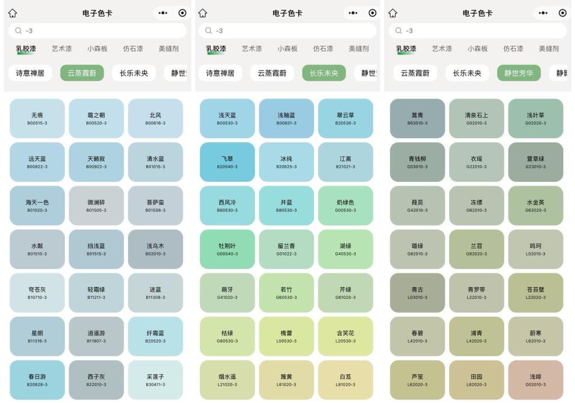Viewport: 575px width, 403px height.
Task: Switch to 美缝剂 tab on the middle screen
Action: point(358,48)
